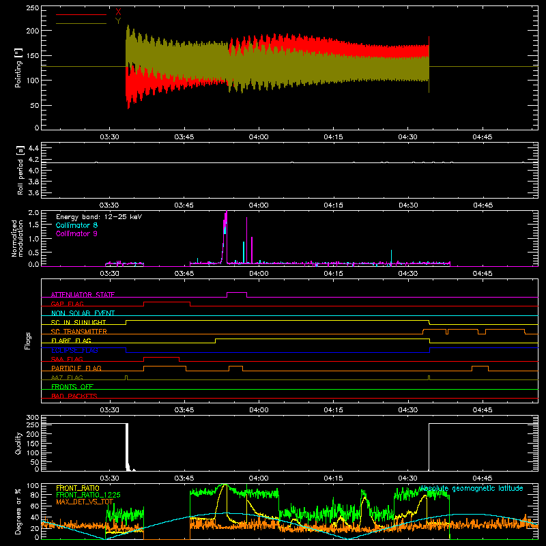Click the 4.4 tick on Roll period axis

click(x=33, y=148)
